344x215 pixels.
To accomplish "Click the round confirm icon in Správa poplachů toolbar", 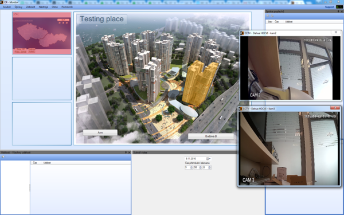I will coord(268,16).
